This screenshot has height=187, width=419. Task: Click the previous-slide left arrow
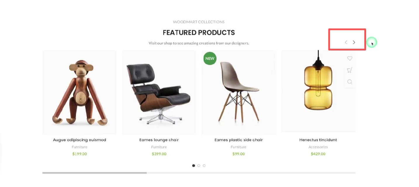(346, 42)
